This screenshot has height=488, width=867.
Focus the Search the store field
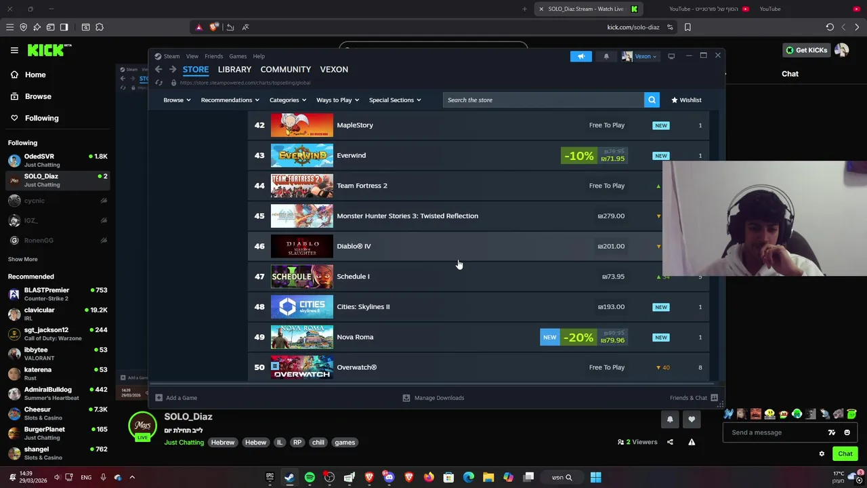[544, 100]
